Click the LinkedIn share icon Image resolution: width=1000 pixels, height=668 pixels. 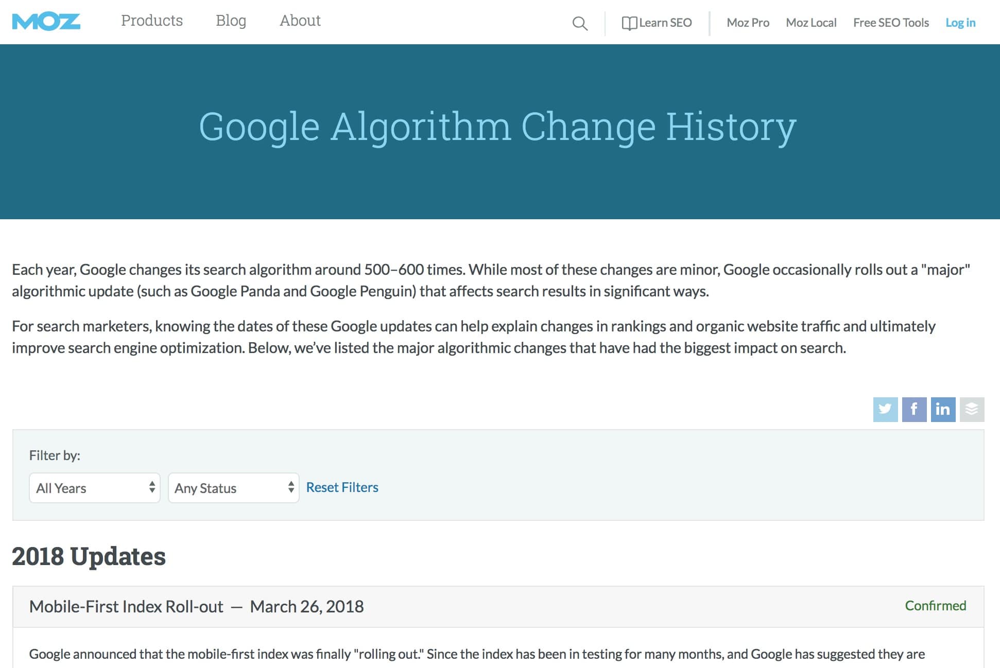click(x=942, y=409)
